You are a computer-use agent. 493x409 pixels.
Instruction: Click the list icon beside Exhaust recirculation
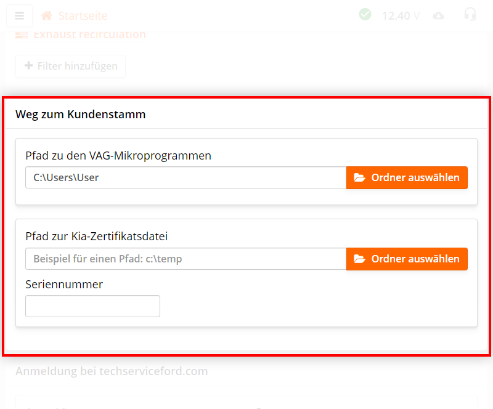click(x=21, y=35)
